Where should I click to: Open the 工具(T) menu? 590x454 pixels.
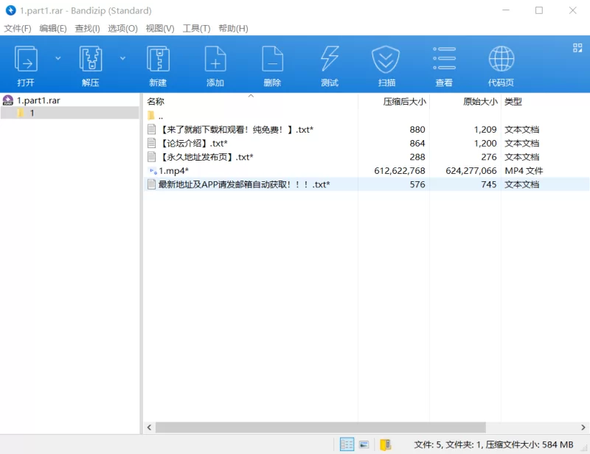pos(196,29)
